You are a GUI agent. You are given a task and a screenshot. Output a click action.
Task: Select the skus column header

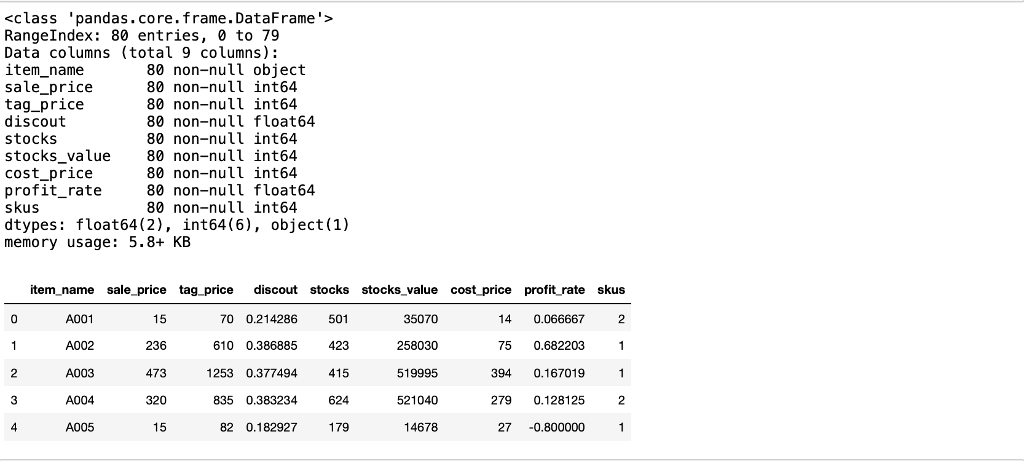pos(611,290)
